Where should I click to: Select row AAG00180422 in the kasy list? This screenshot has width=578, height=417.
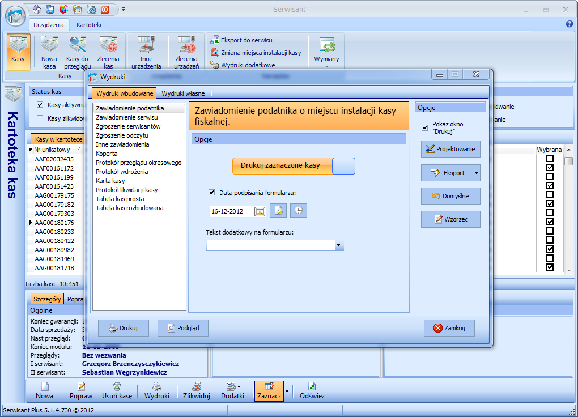54,241
